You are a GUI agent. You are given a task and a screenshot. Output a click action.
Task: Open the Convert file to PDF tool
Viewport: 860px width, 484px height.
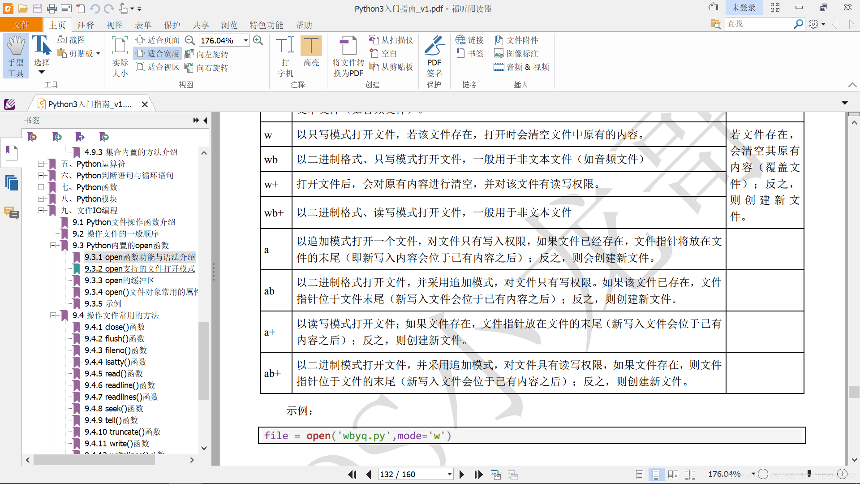coord(348,56)
